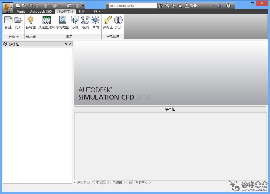This screenshot has height=194, width=270.
Task: Click the 学习 panel label
Action: tap(69, 37)
